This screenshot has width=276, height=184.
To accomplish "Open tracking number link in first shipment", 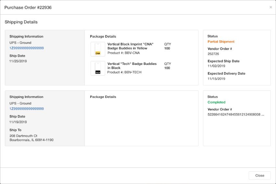I will tap(27, 48).
